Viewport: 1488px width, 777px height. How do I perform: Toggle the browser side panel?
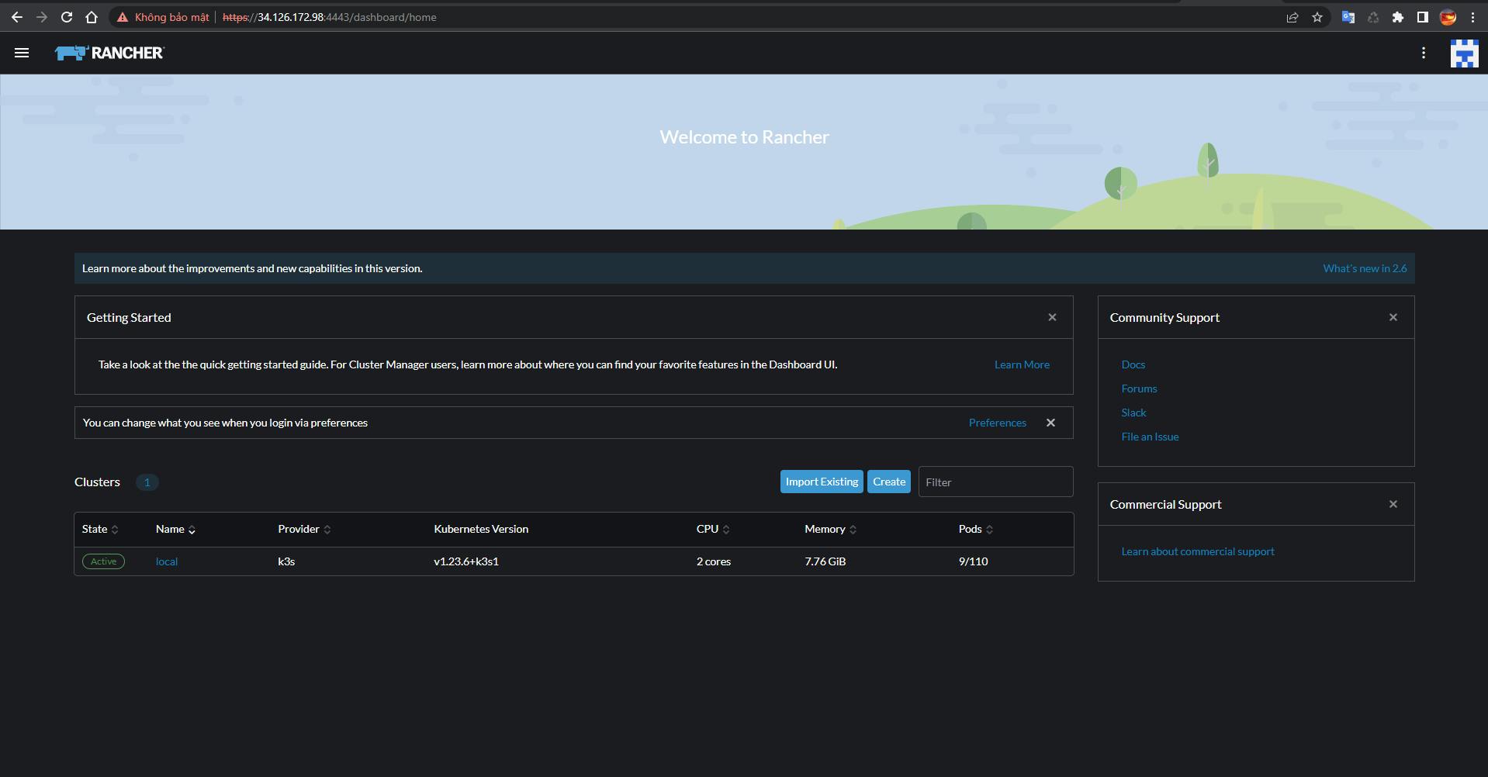pos(1423,17)
